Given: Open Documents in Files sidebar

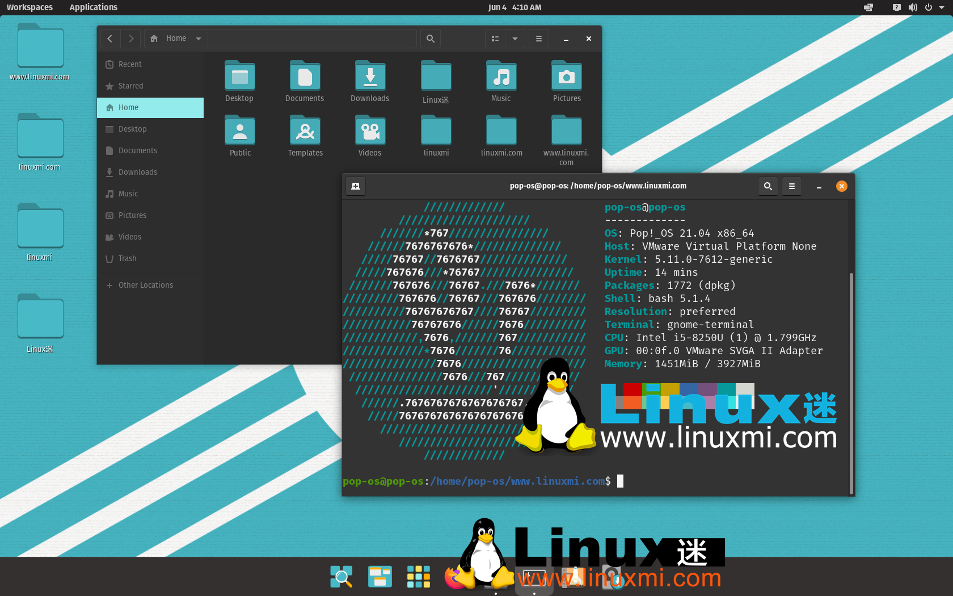Looking at the screenshot, I should point(150,150).
